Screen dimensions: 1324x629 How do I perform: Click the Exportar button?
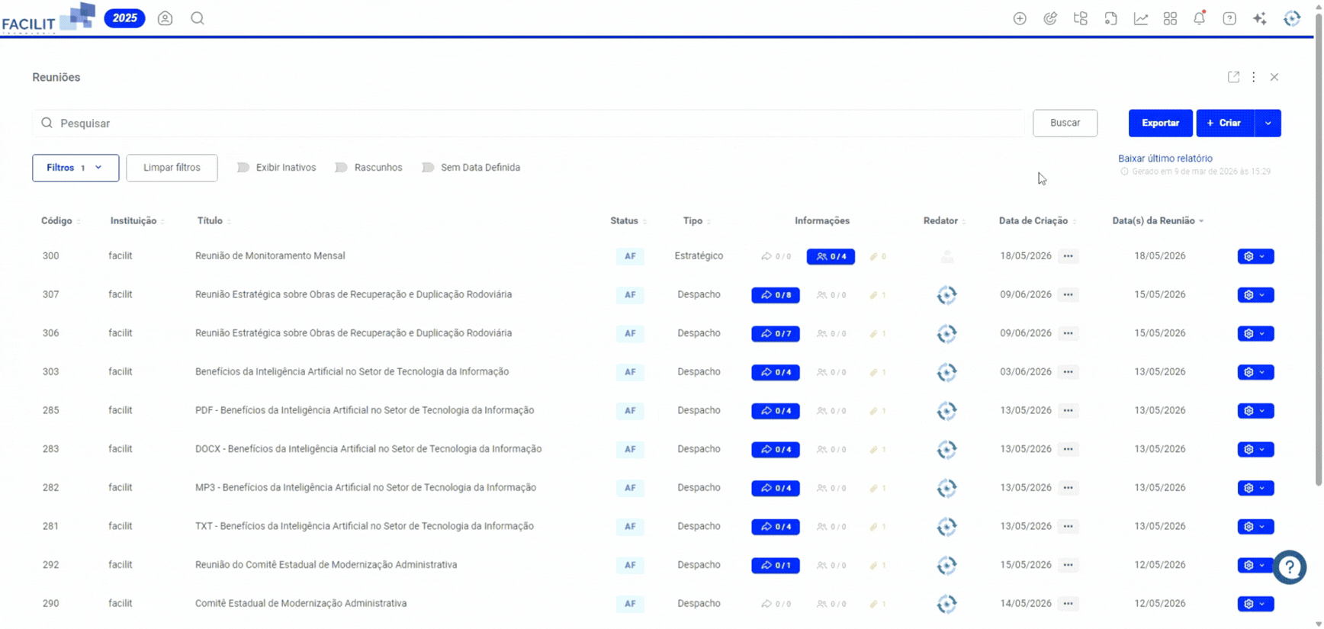click(1160, 123)
